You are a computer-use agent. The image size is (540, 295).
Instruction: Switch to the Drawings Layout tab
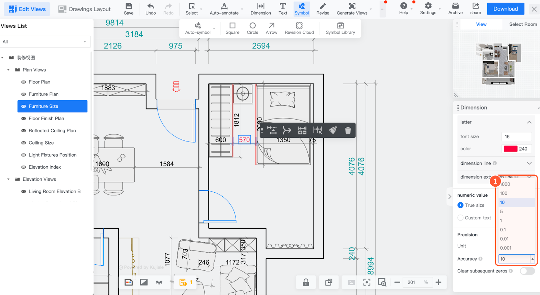click(84, 9)
